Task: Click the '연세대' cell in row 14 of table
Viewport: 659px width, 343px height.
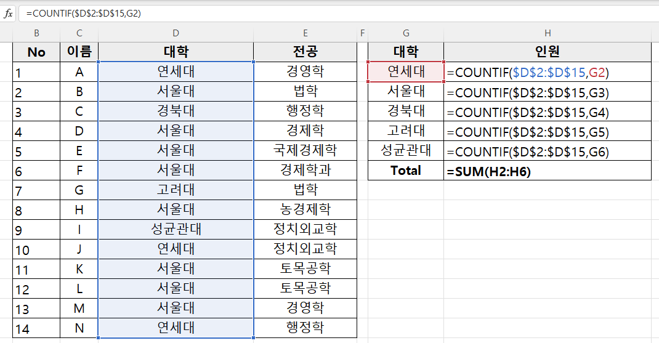Action: 176,328
